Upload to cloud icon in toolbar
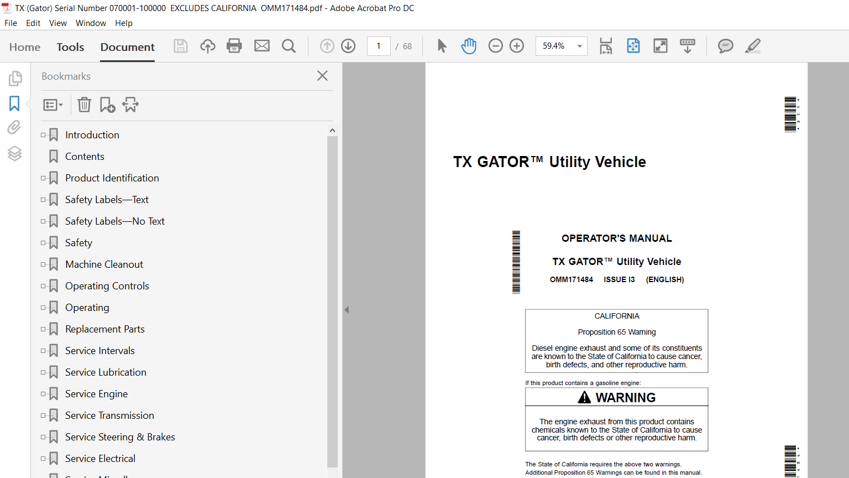This screenshot has width=849, height=478. (208, 46)
